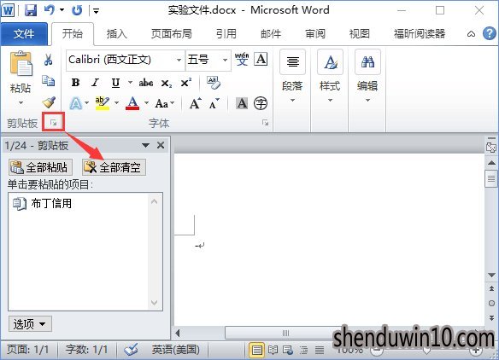Click the Cut scissors icon

[49, 60]
